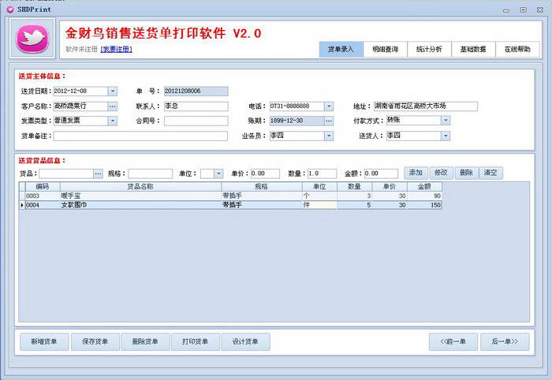Click 打印货单 button
This screenshot has height=380, width=552.
196,341
